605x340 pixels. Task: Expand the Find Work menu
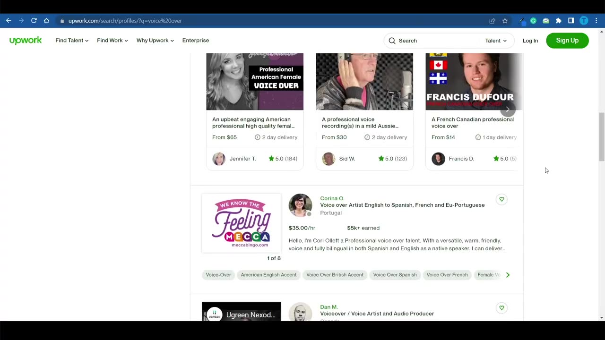pyautogui.click(x=112, y=41)
